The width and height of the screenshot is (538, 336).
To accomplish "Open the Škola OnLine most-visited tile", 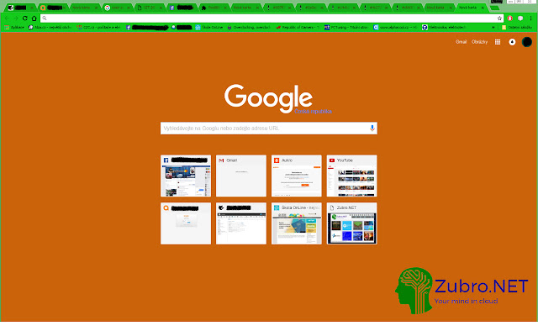I will point(297,223).
